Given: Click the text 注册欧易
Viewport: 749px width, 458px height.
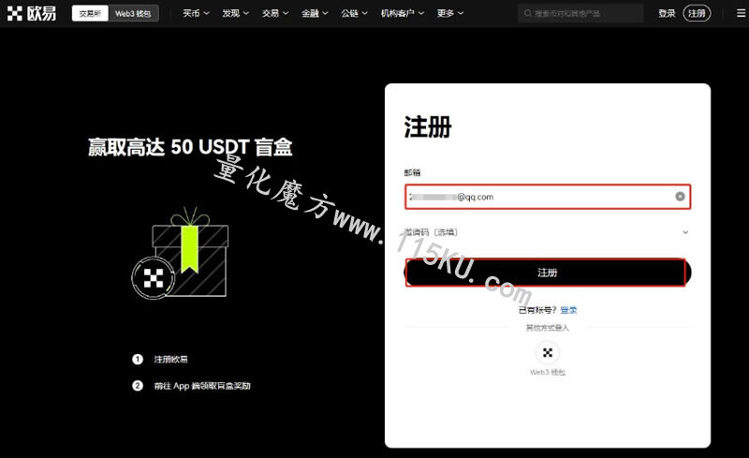Looking at the screenshot, I should pyautogui.click(x=171, y=359).
